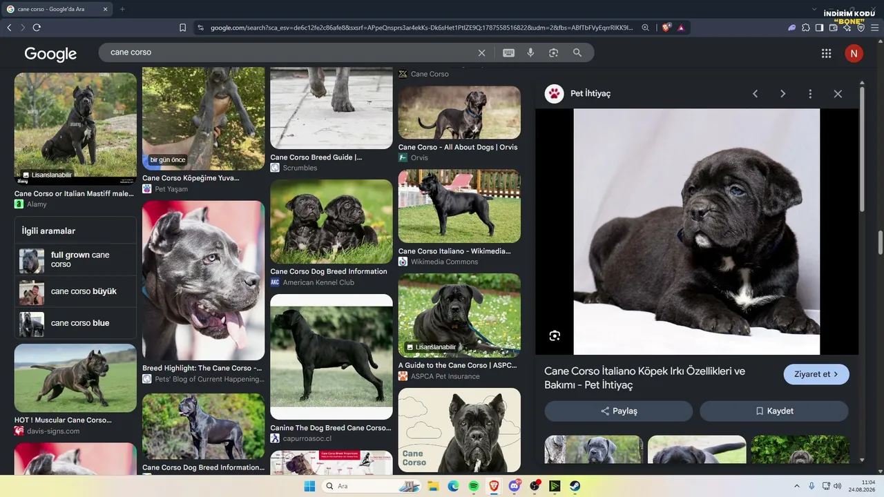Open site information icon beside google.com URL
This screenshot has height=497, width=884.
(x=200, y=28)
